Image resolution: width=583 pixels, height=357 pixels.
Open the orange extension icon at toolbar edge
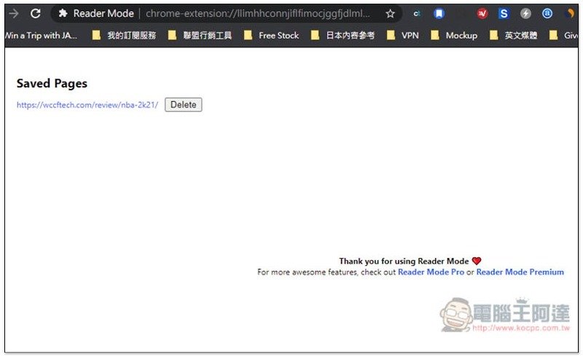(569, 14)
